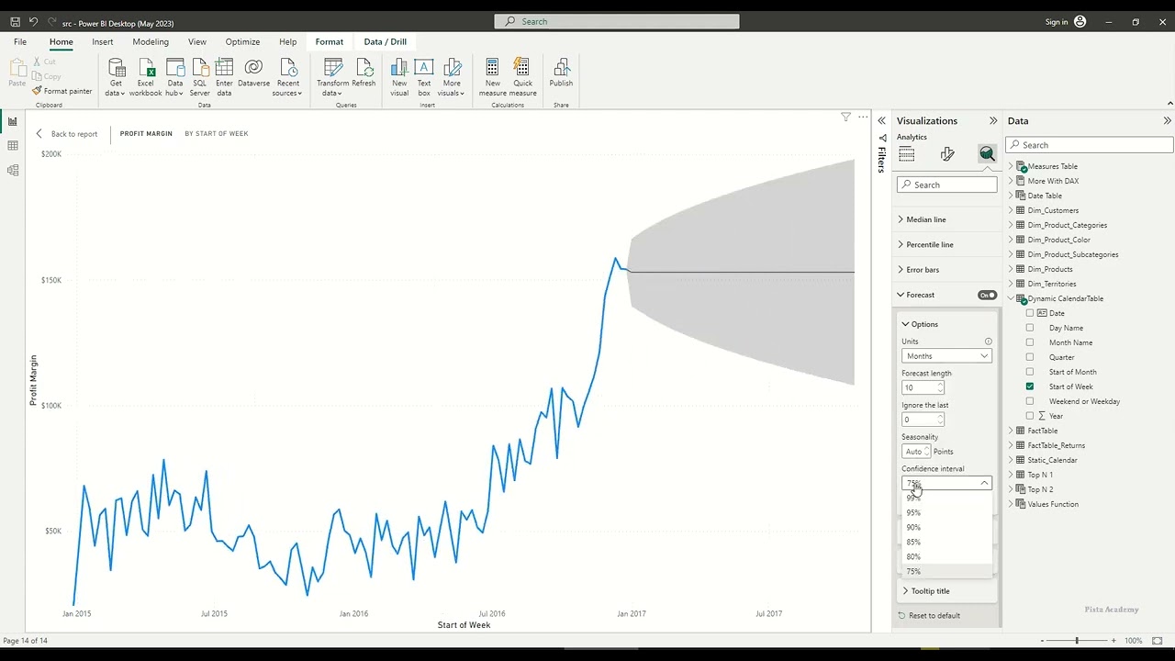The width and height of the screenshot is (1175, 661).
Task: Uncheck the Start of Week field
Action: point(1030,387)
